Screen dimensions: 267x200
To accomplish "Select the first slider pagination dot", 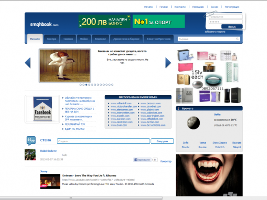I will pyautogui.click(x=81, y=85).
